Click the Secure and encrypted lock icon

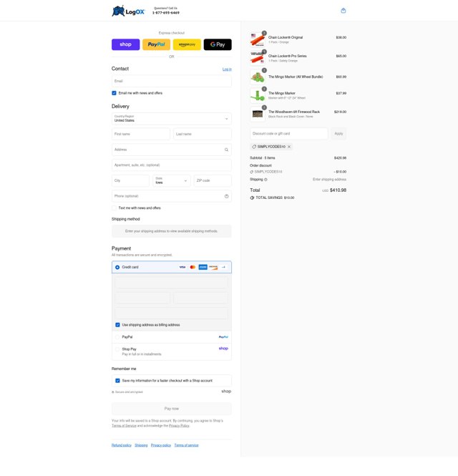(113, 392)
